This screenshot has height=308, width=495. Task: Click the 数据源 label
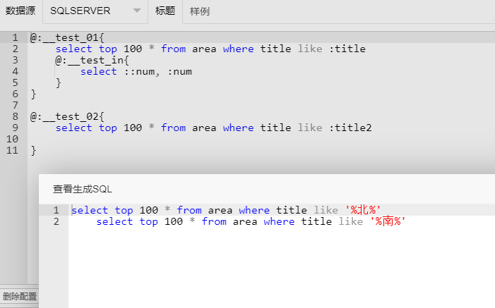click(20, 11)
